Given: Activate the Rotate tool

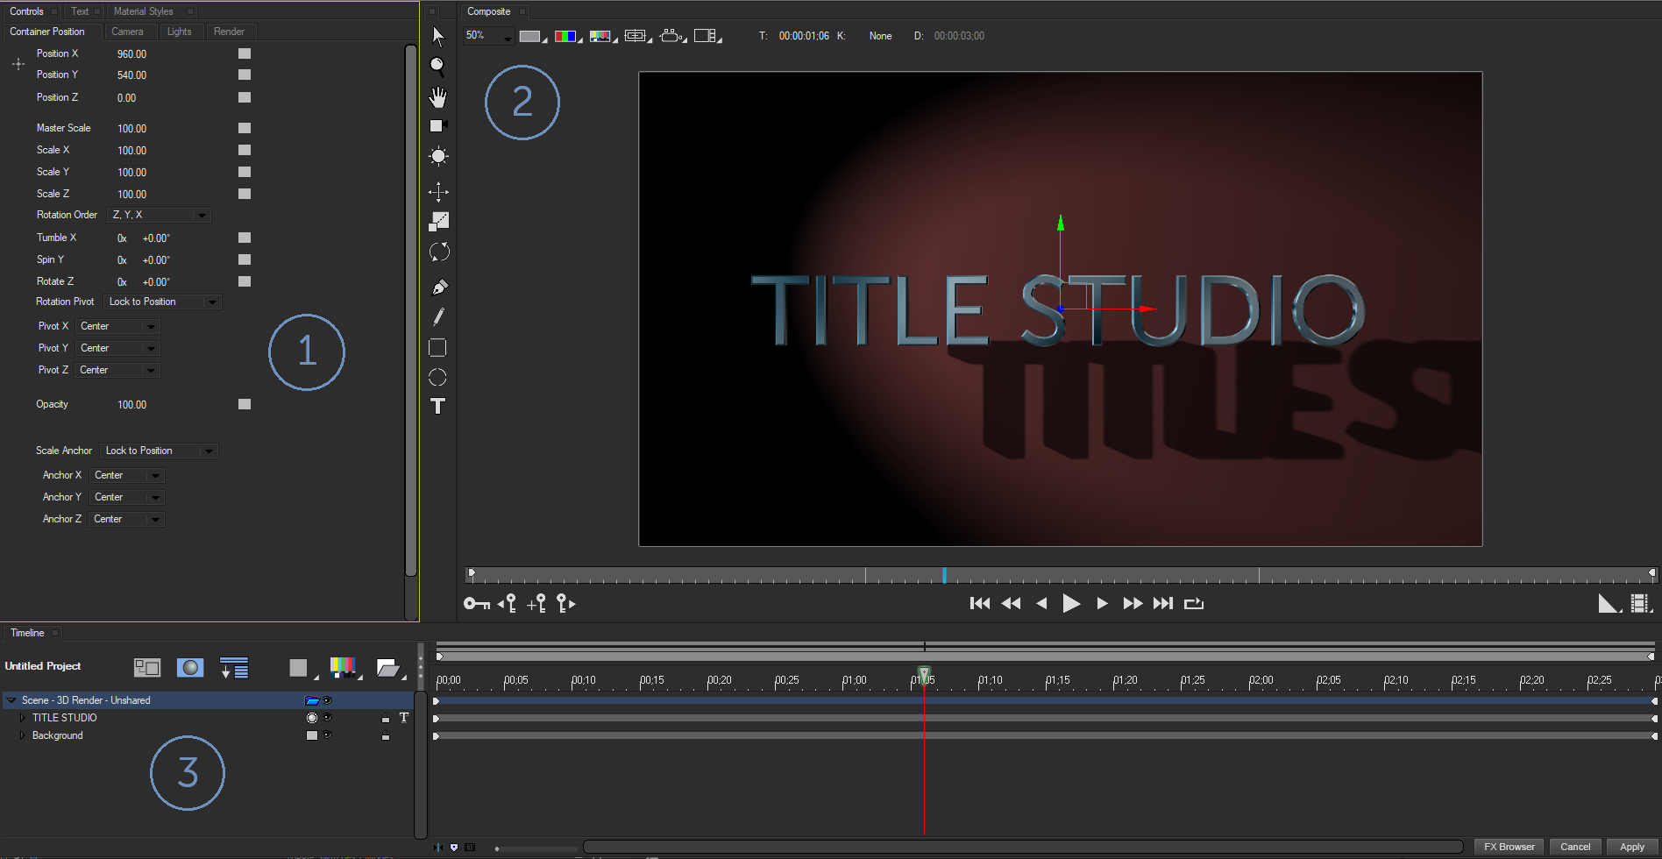Looking at the screenshot, I should (x=437, y=252).
